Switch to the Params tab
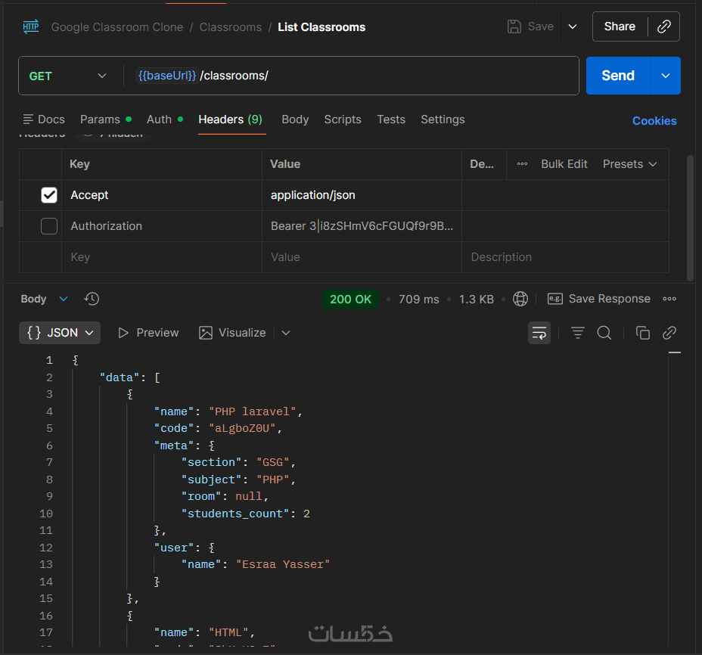The width and height of the screenshot is (702, 655). (x=106, y=120)
